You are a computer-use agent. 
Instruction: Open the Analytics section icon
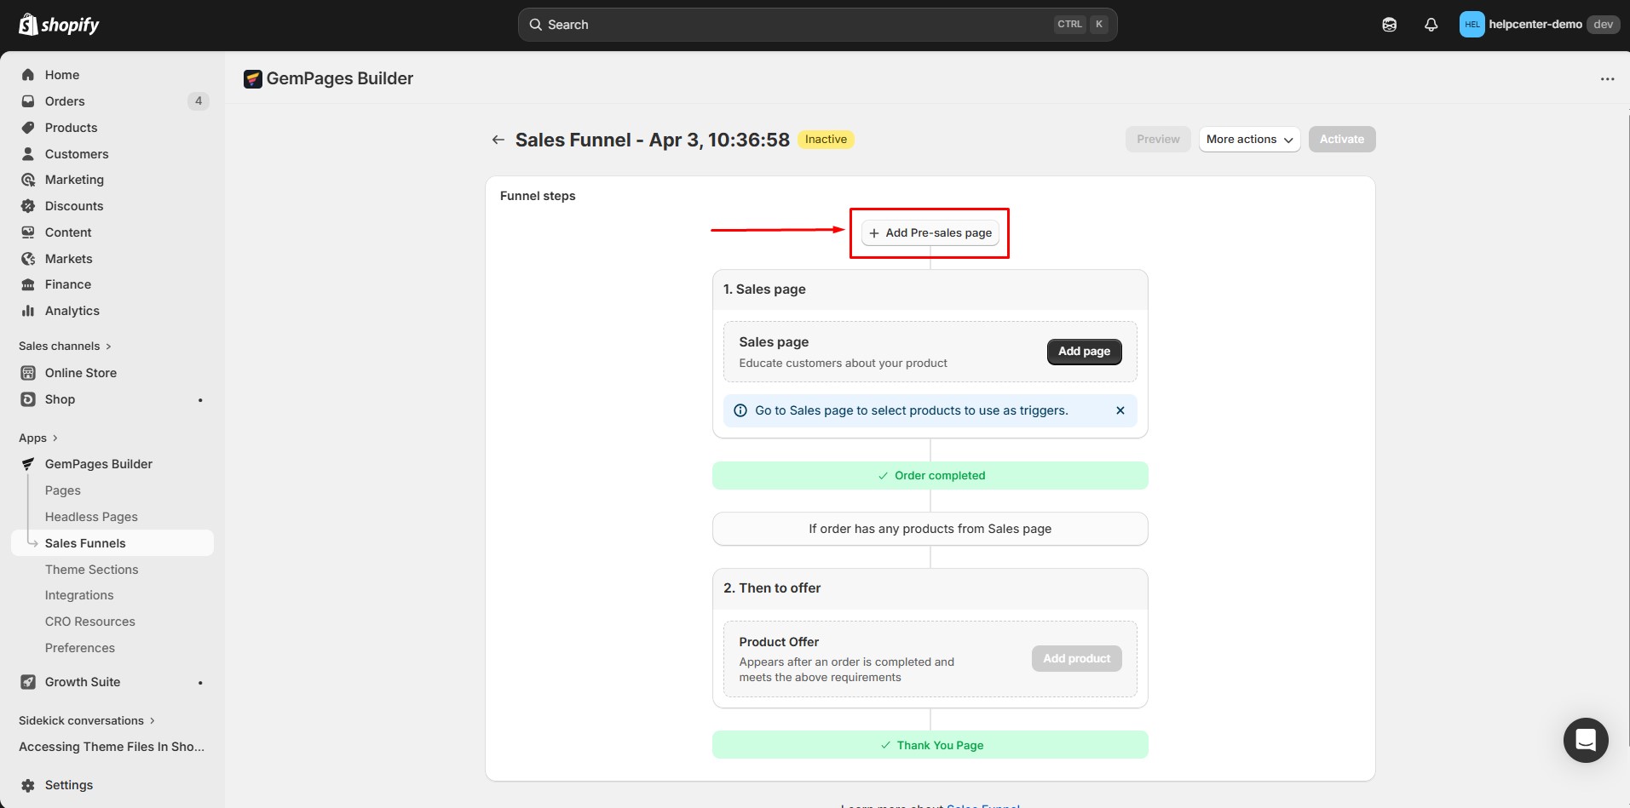tap(28, 311)
